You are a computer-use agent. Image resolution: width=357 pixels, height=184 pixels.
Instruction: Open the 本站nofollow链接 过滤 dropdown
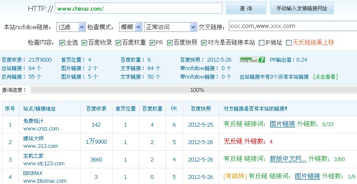71,27
